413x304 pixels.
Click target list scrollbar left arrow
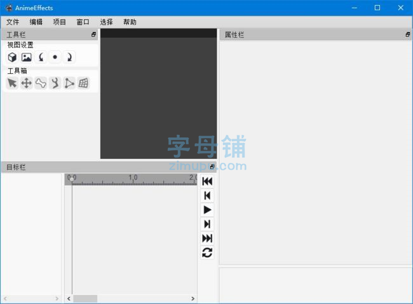point(5,298)
